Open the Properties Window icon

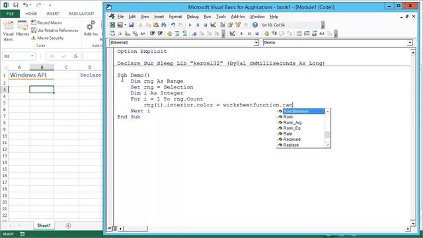pos(230,25)
